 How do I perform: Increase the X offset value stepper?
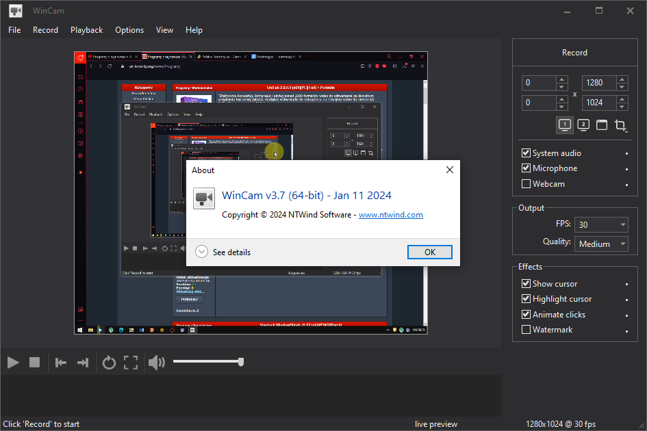point(561,79)
